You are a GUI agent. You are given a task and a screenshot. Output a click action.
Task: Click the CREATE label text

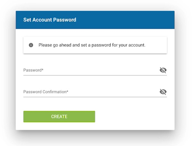(59, 117)
